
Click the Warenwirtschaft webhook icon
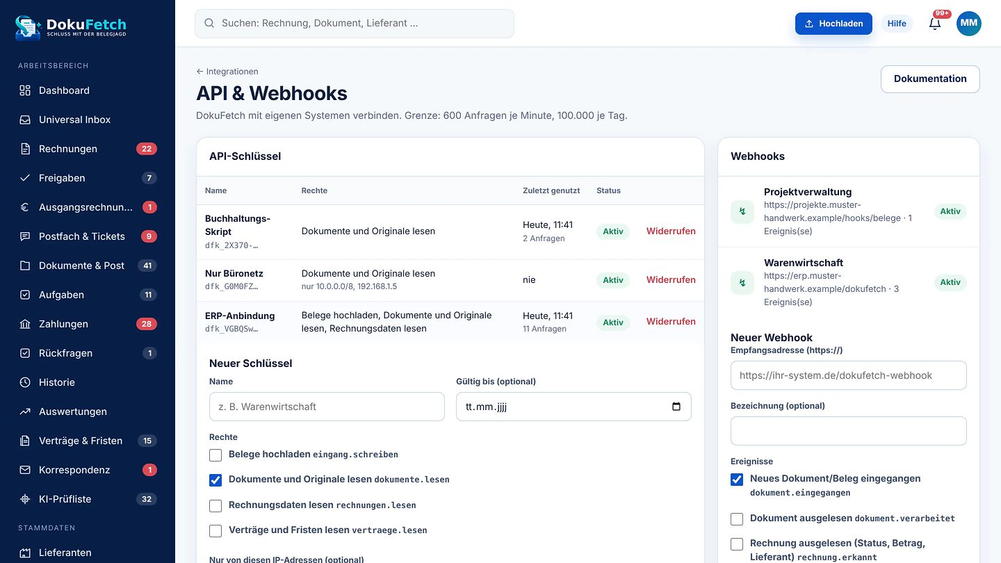[742, 282]
